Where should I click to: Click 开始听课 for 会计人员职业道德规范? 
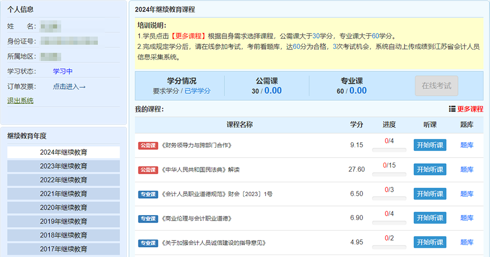point(429,194)
